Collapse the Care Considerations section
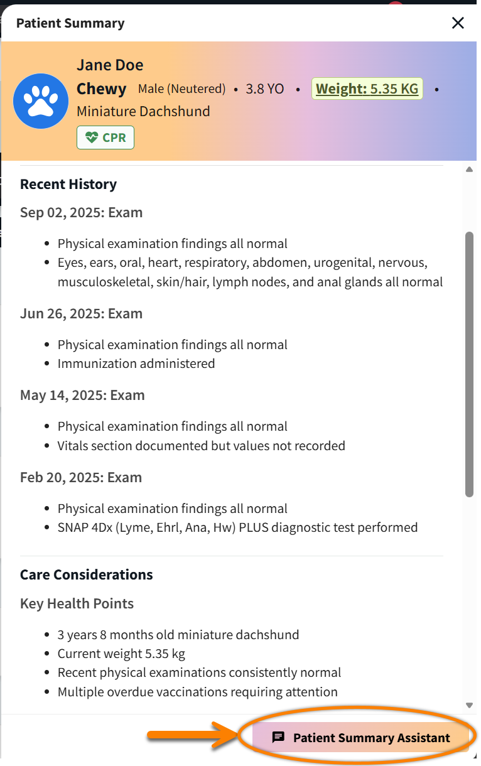481x766 pixels. (x=86, y=574)
